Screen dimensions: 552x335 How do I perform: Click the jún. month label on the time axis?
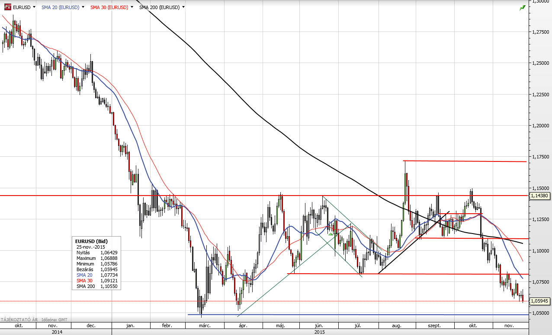pos(320,326)
